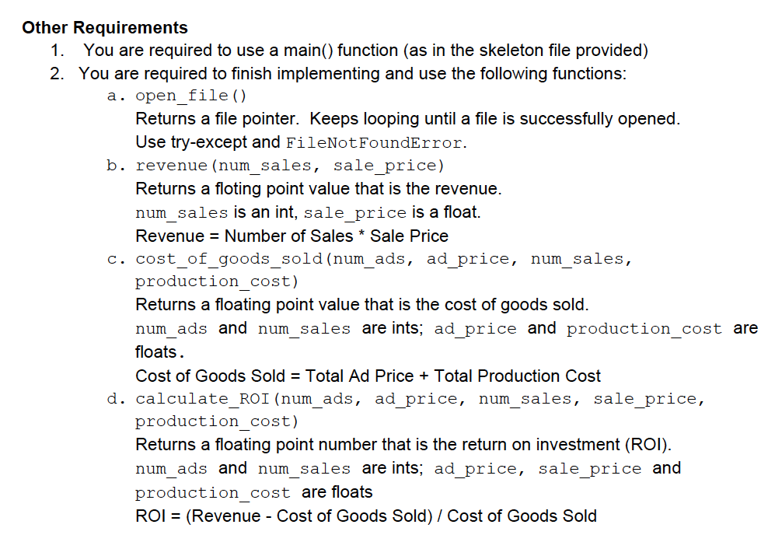This screenshot has height=542, width=768.
Task: Click 'Returns a floating point number' ROI sentence
Action: coord(403,445)
